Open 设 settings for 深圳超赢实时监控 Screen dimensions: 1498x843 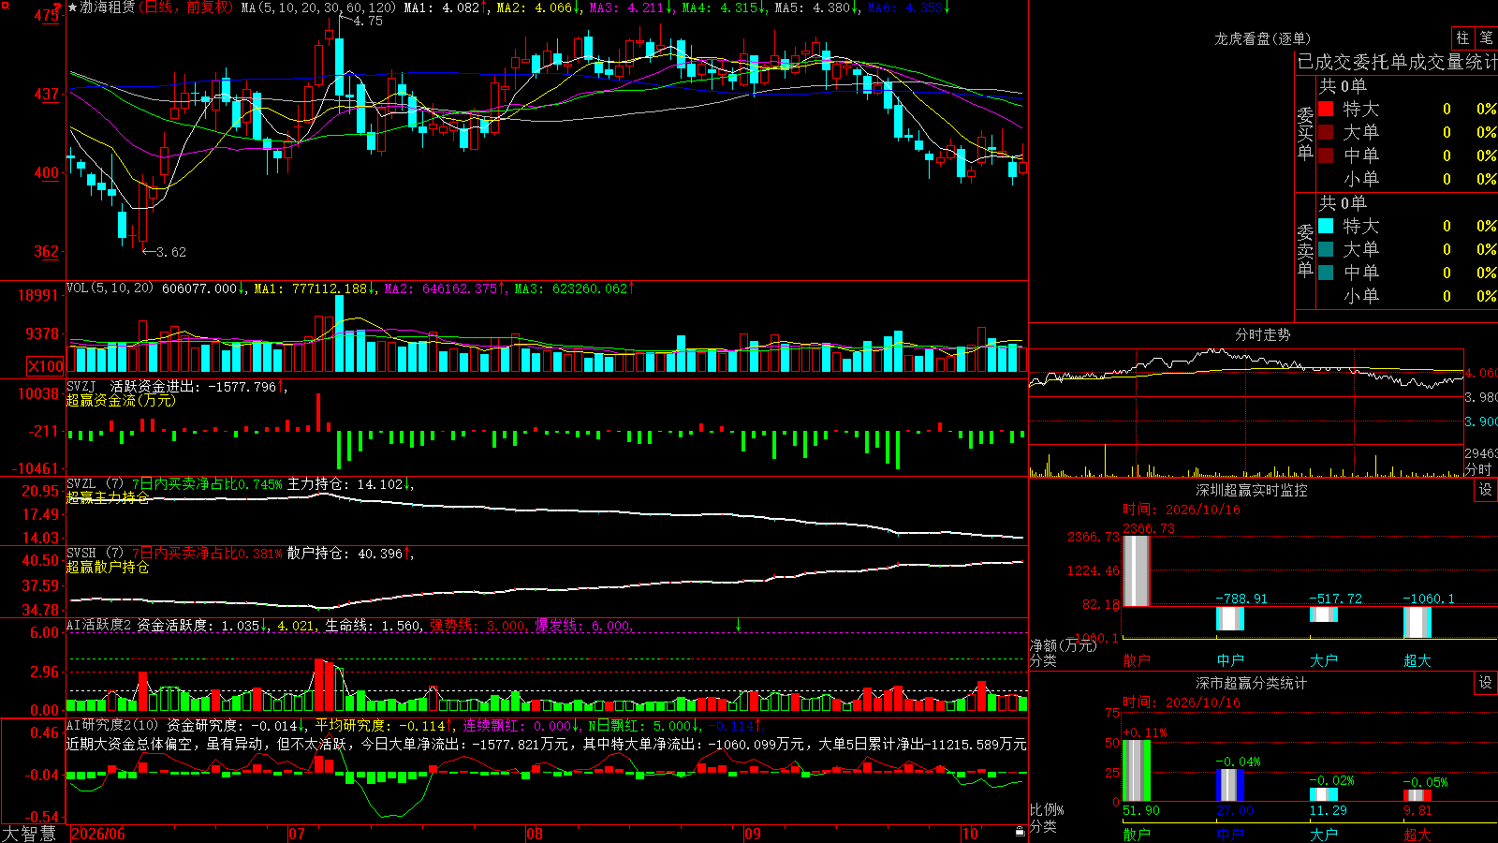tap(1486, 490)
